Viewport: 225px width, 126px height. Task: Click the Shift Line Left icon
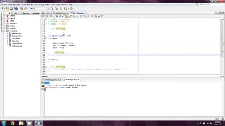coord(81,16)
